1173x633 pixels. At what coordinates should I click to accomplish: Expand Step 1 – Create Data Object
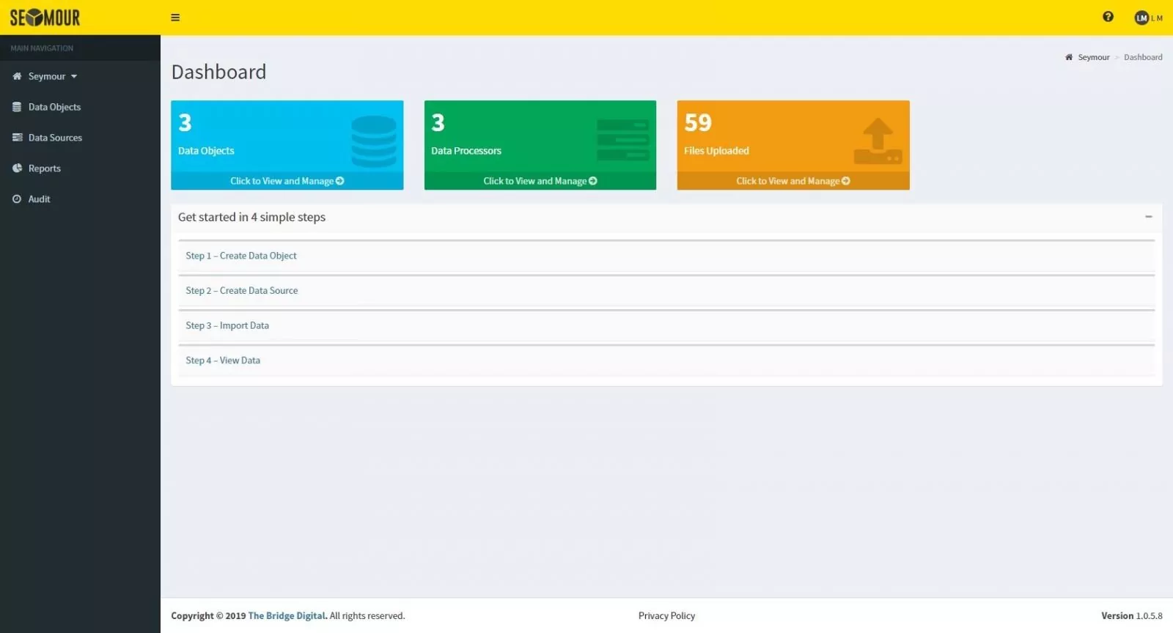(241, 256)
